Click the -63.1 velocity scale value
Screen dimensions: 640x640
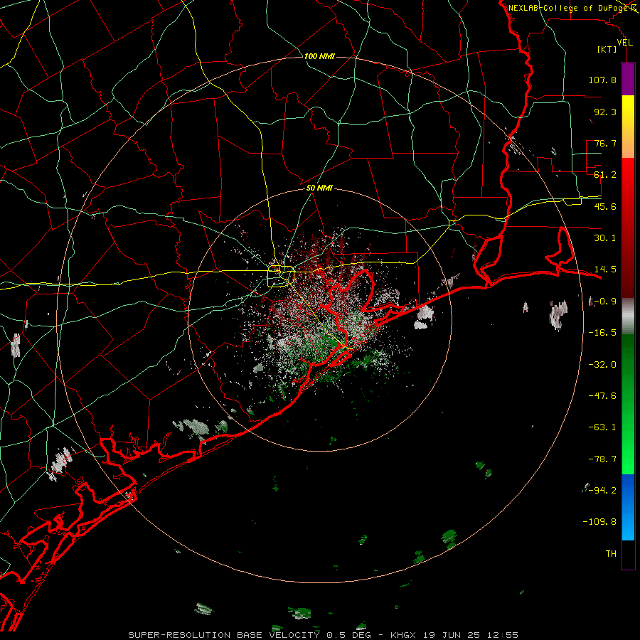click(x=602, y=427)
